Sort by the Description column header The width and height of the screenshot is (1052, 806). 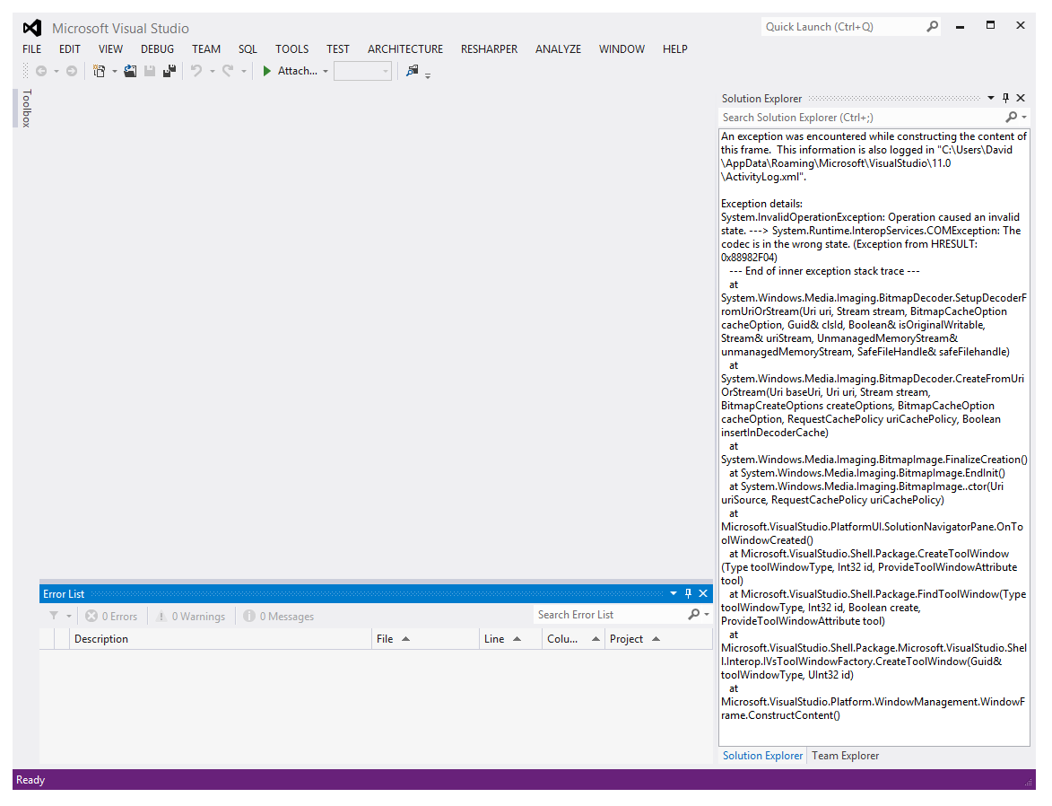(x=221, y=639)
